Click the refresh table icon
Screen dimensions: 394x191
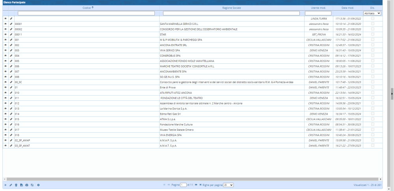[x=32, y=185]
